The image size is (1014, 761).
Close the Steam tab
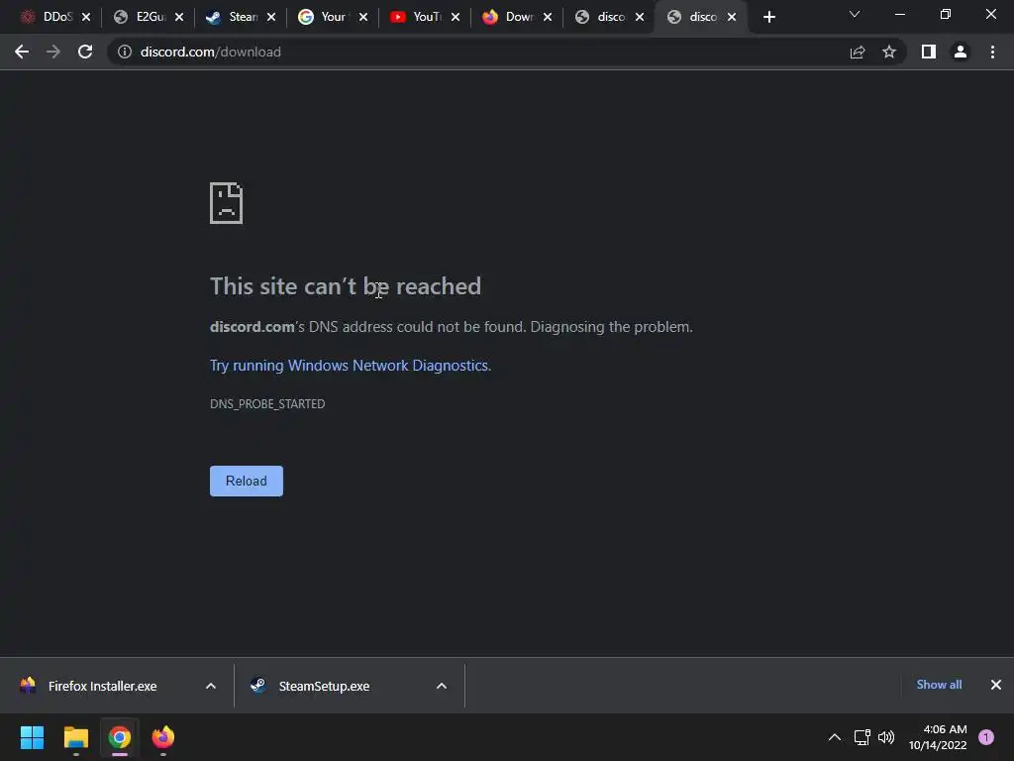tap(271, 18)
